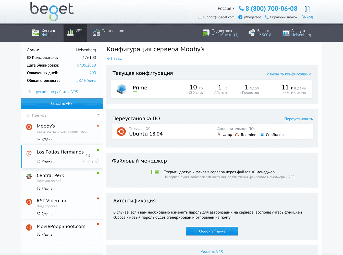Click the beget logo

52,11
